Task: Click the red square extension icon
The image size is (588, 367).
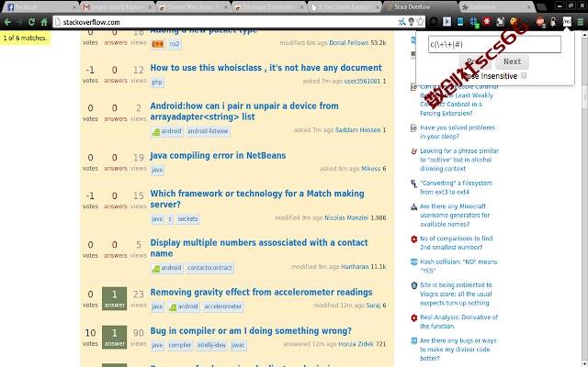Action: point(487,21)
